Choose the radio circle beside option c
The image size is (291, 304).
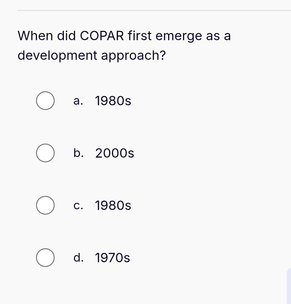pos(45,205)
